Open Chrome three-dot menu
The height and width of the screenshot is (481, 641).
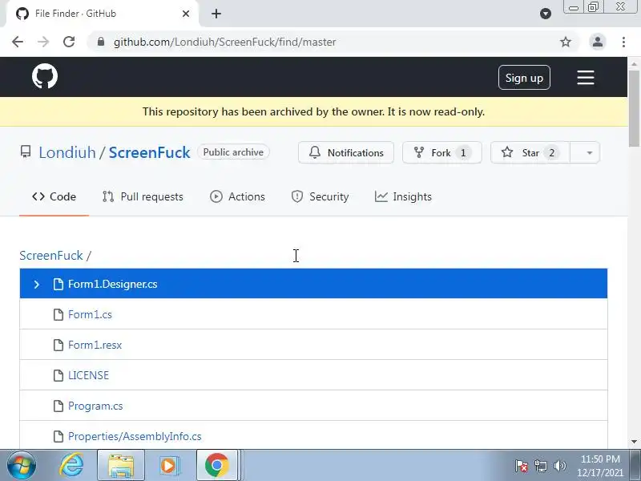point(623,42)
